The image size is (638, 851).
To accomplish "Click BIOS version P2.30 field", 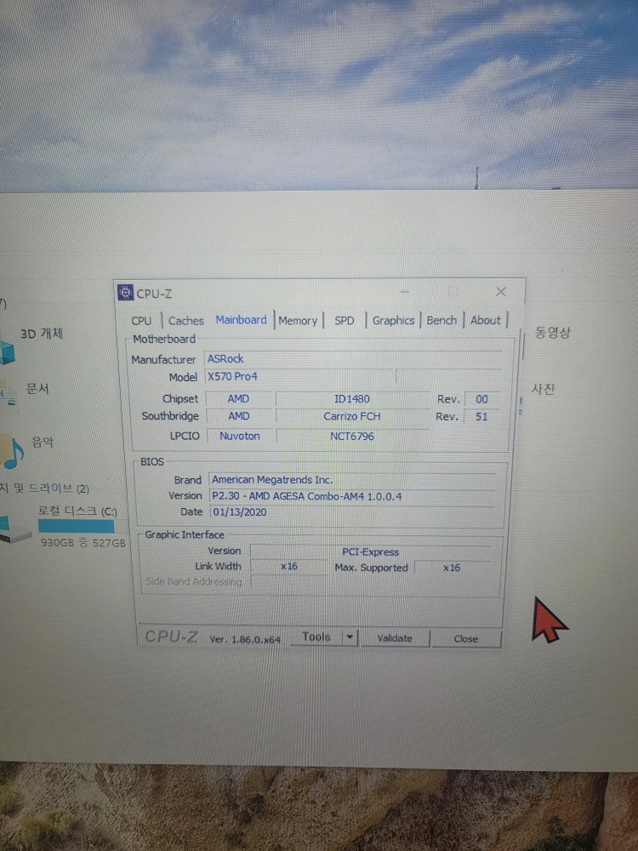I will [351, 496].
